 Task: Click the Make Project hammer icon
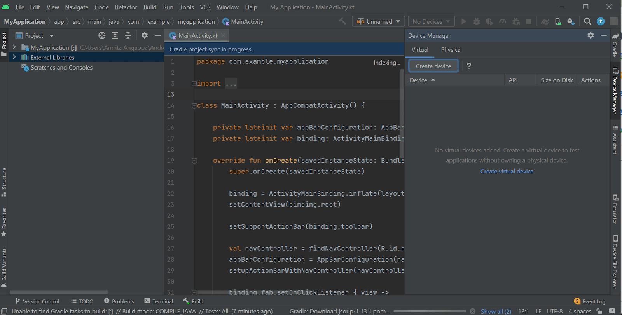pos(342,21)
